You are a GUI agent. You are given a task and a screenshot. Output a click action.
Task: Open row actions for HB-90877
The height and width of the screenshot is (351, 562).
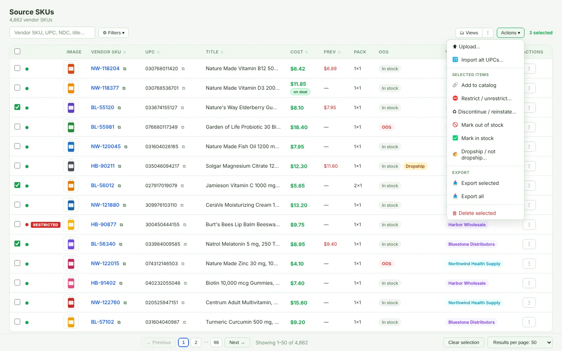529,225
